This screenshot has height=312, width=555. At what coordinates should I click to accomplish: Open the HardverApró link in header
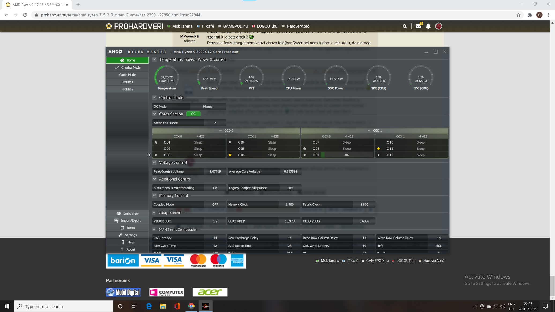click(x=298, y=26)
